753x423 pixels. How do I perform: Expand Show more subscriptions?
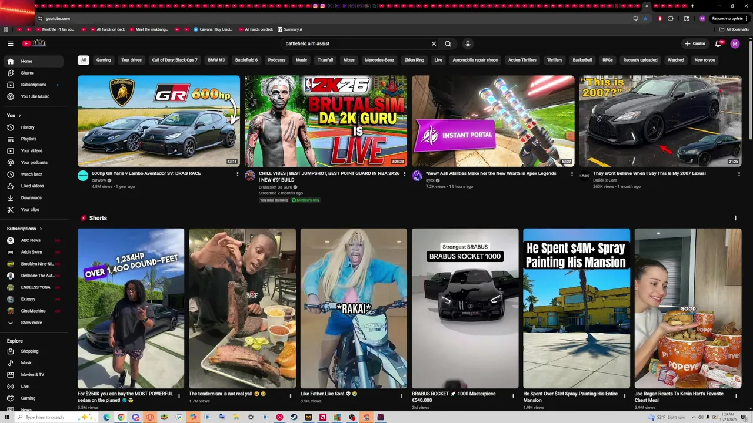33,323
